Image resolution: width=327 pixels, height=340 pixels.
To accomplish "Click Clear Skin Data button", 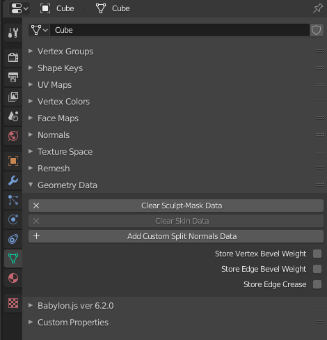I will 176,221.
